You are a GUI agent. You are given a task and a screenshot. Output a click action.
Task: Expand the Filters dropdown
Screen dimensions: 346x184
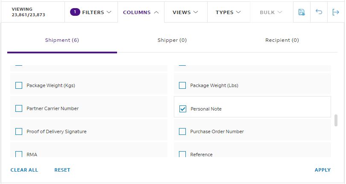(91, 12)
